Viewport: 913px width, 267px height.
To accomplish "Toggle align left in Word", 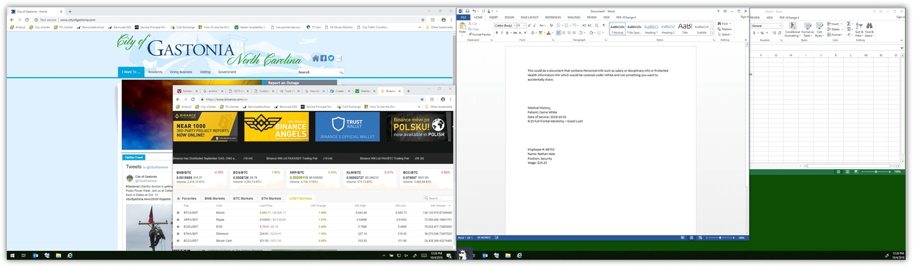I will click(559, 33).
